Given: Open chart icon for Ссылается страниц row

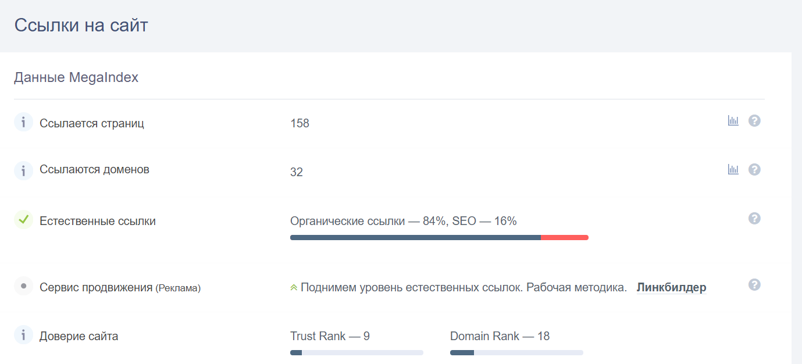Looking at the screenshot, I should pyautogui.click(x=733, y=121).
